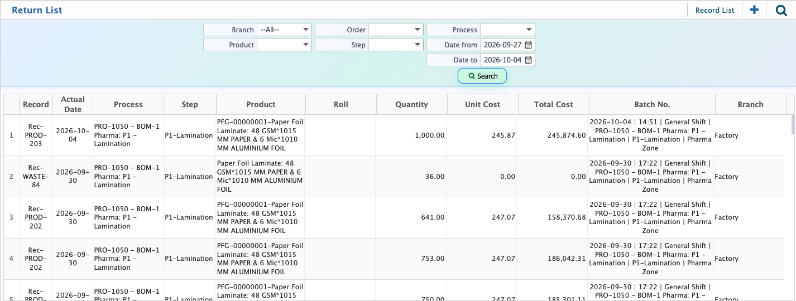The image size is (796, 301).
Task: Sort by Roll column header
Action: pyautogui.click(x=341, y=104)
